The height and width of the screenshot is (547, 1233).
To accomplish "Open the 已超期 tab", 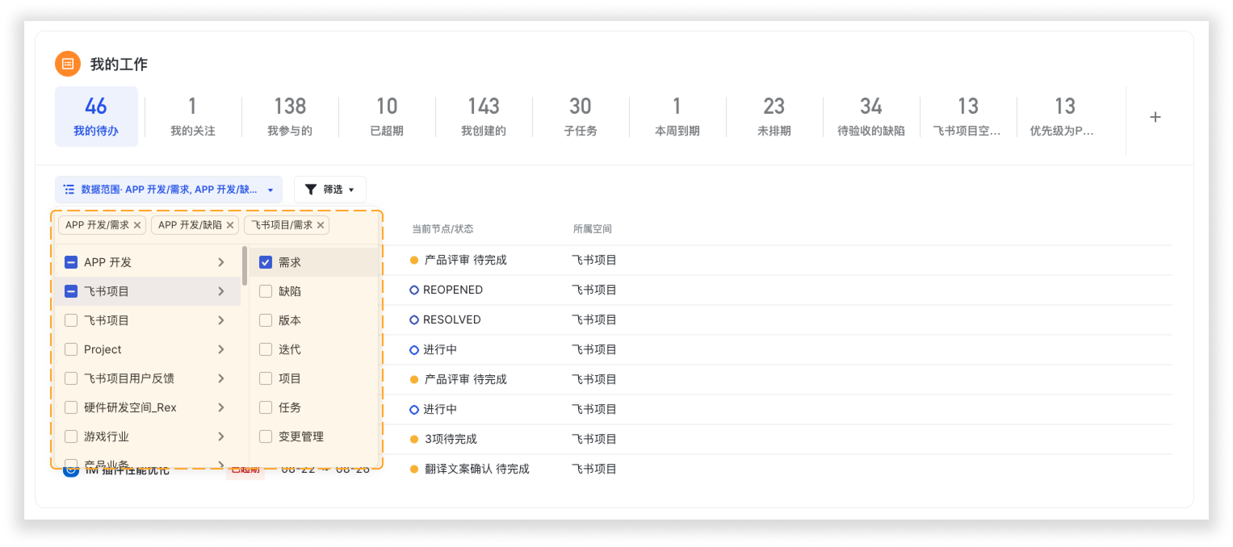I will click(x=387, y=117).
